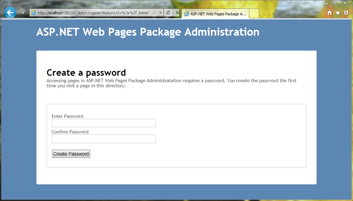Click the page icon beside the URL
Viewport: 353px width, 201px height.
pos(33,13)
